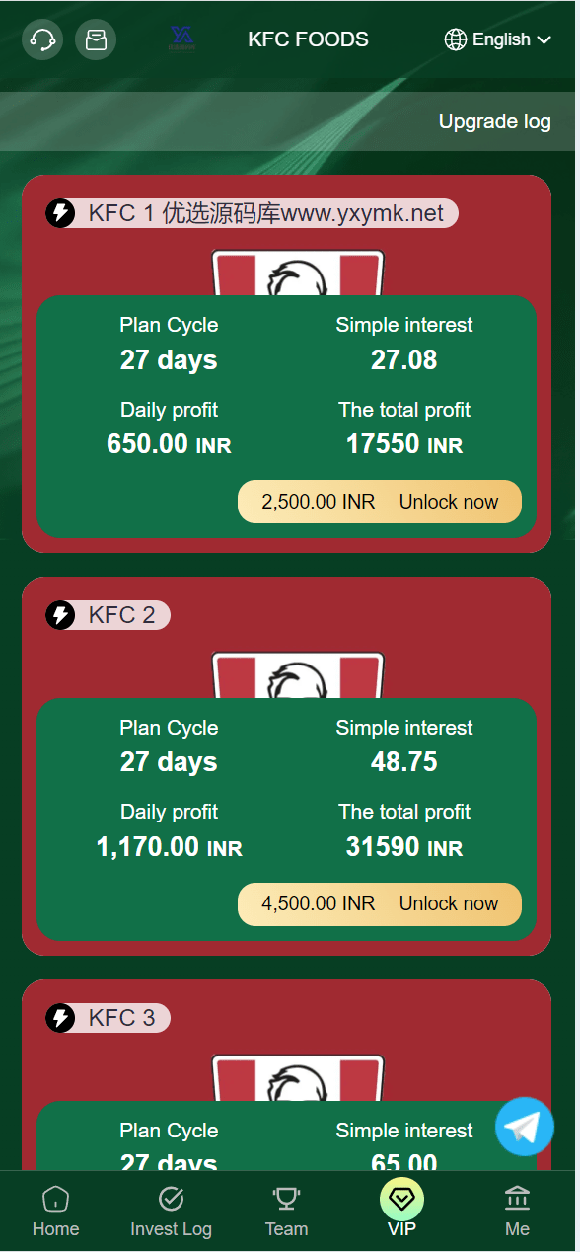Click the chevron next to English
The image size is (580, 1252).
click(x=544, y=40)
